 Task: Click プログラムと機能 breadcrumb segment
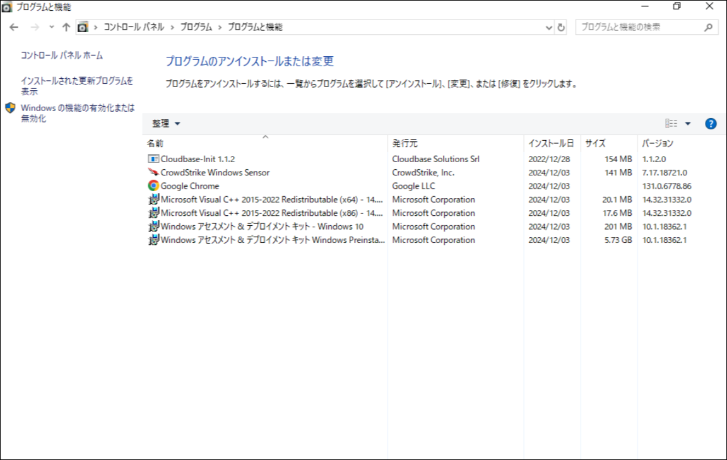255,27
